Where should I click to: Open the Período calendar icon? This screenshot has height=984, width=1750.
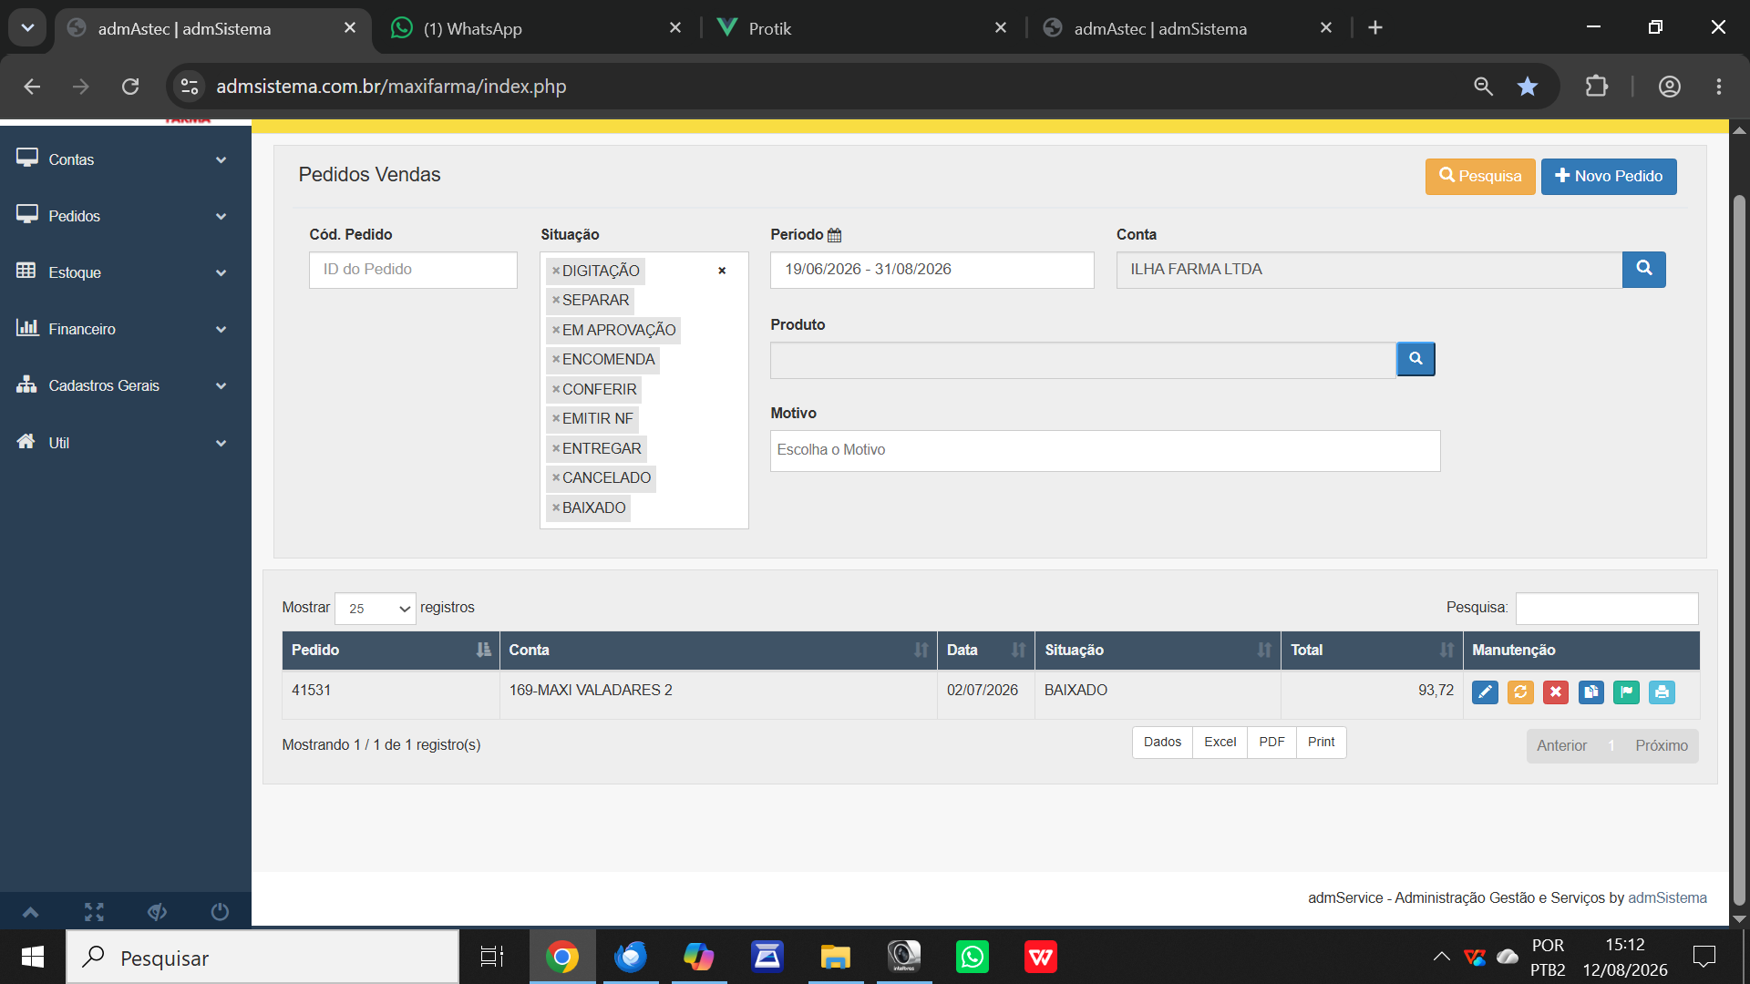pos(834,235)
